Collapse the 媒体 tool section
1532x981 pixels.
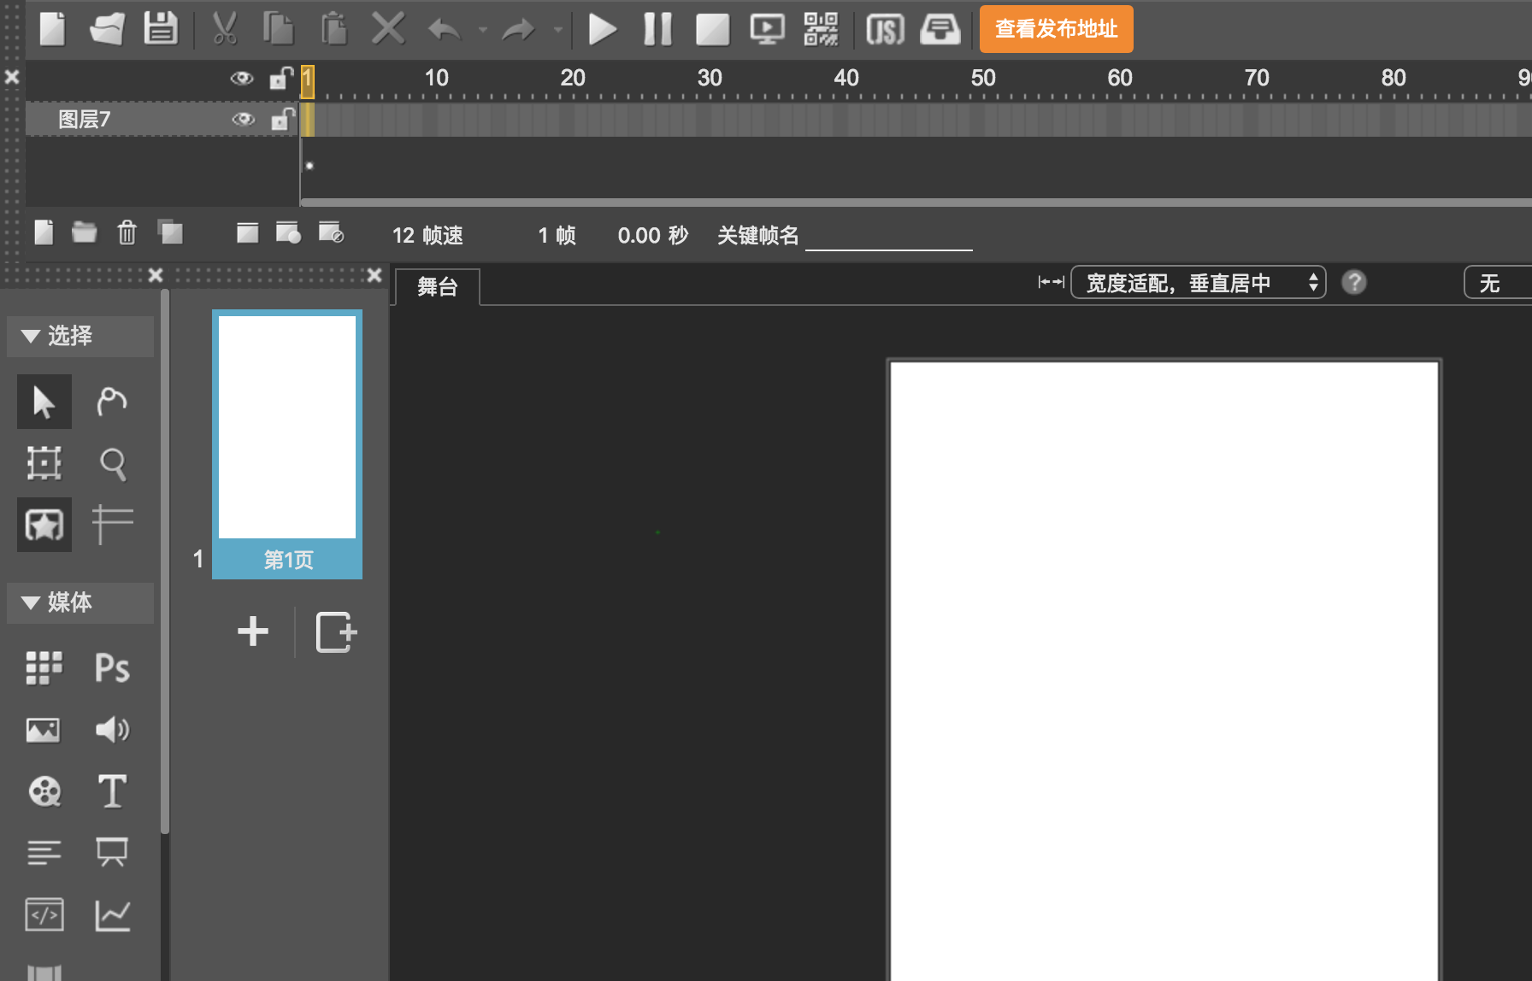(x=80, y=602)
